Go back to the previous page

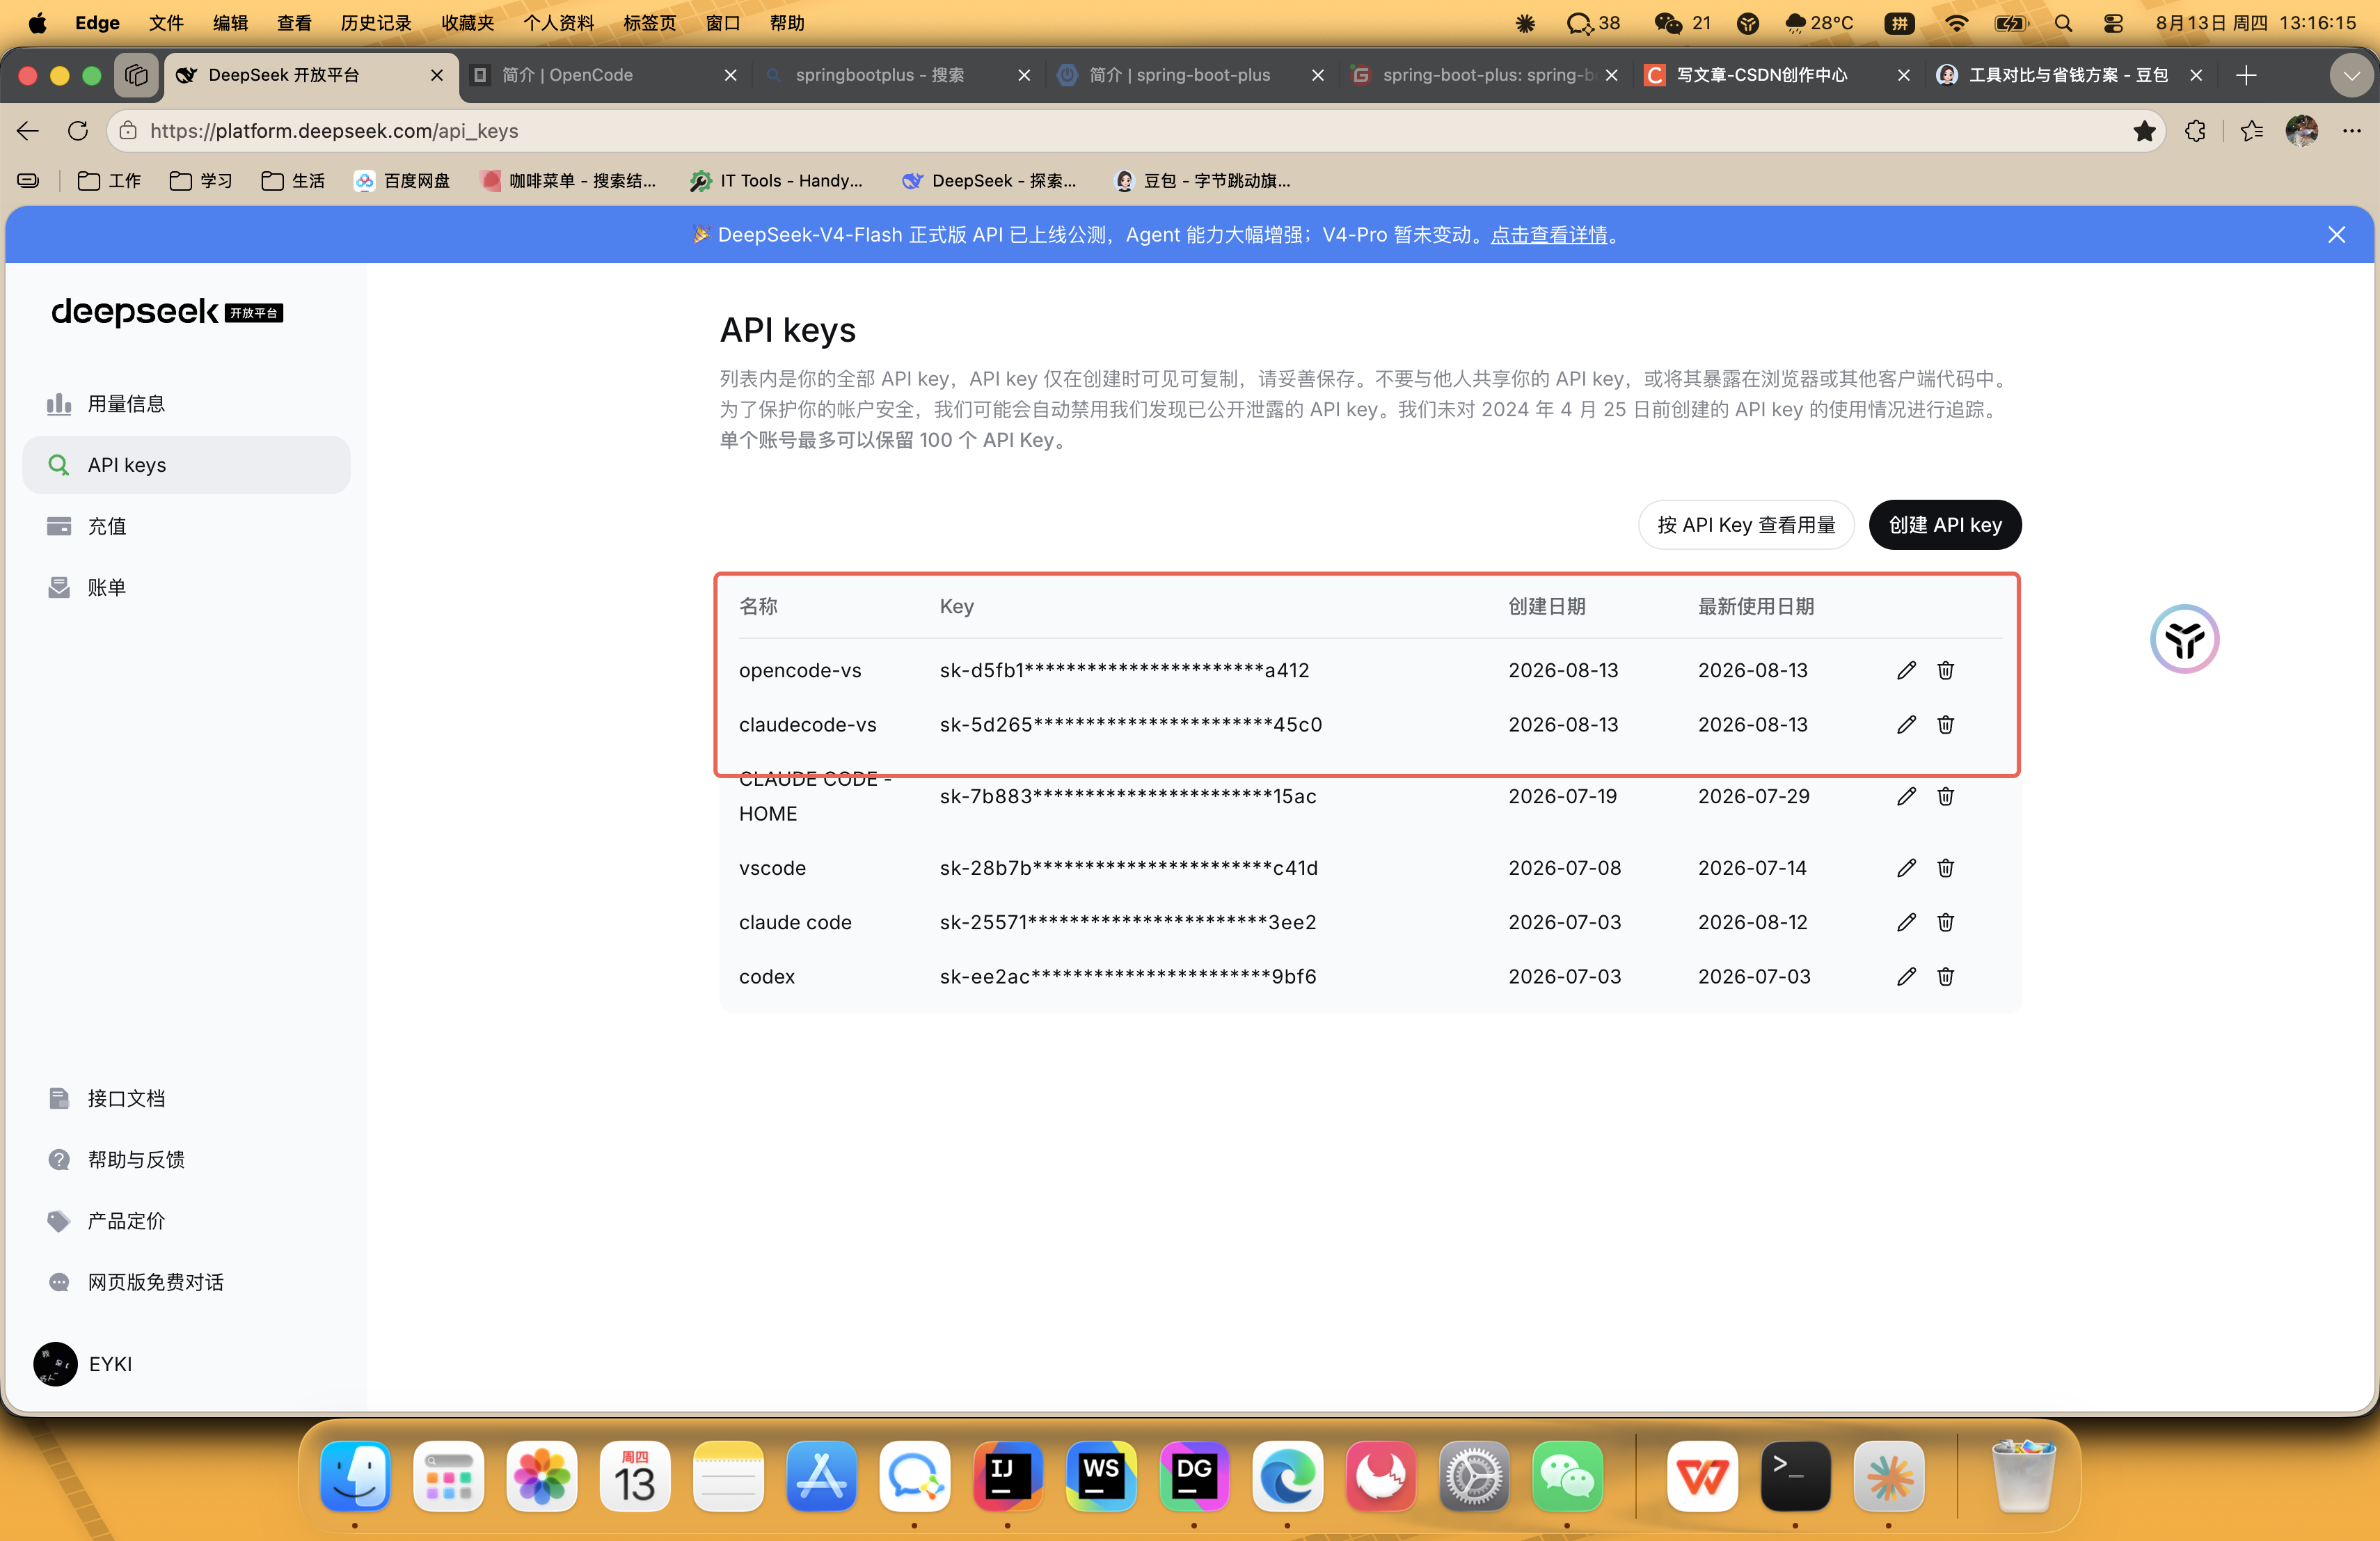(x=28, y=131)
